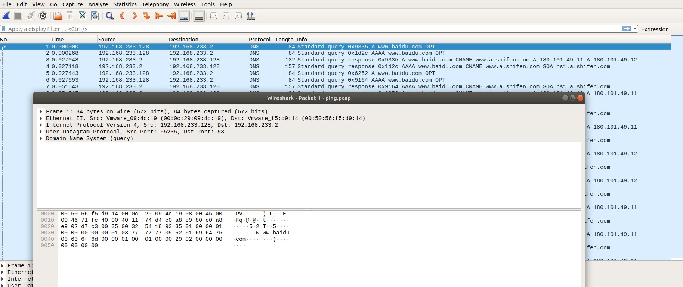Zoom out the main window text
The height and width of the screenshot is (287, 683).
click(x=226, y=16)
